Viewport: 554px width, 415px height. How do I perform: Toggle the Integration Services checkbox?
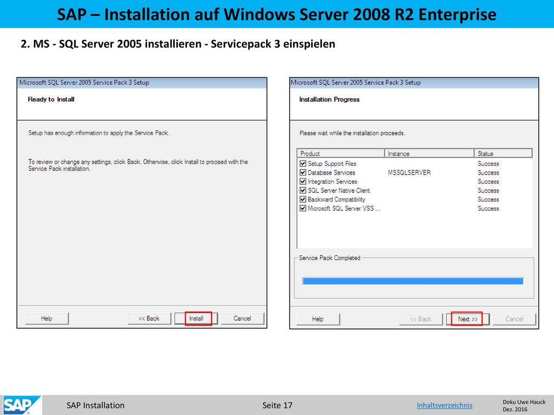pyautogui.click(x=303, y=182)
